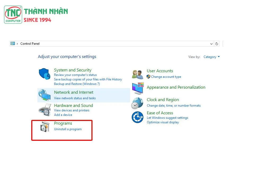The image size is (265, 172).
Task: Expand the address bar history dropdown arrow
Action: click(x=211, y=44)
